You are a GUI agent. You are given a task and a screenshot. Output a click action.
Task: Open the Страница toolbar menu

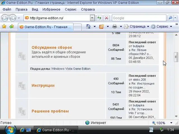click(x=137, y=27)
